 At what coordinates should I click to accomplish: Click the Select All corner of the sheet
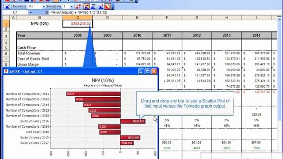pyautogui.click(x=6, y=18)
